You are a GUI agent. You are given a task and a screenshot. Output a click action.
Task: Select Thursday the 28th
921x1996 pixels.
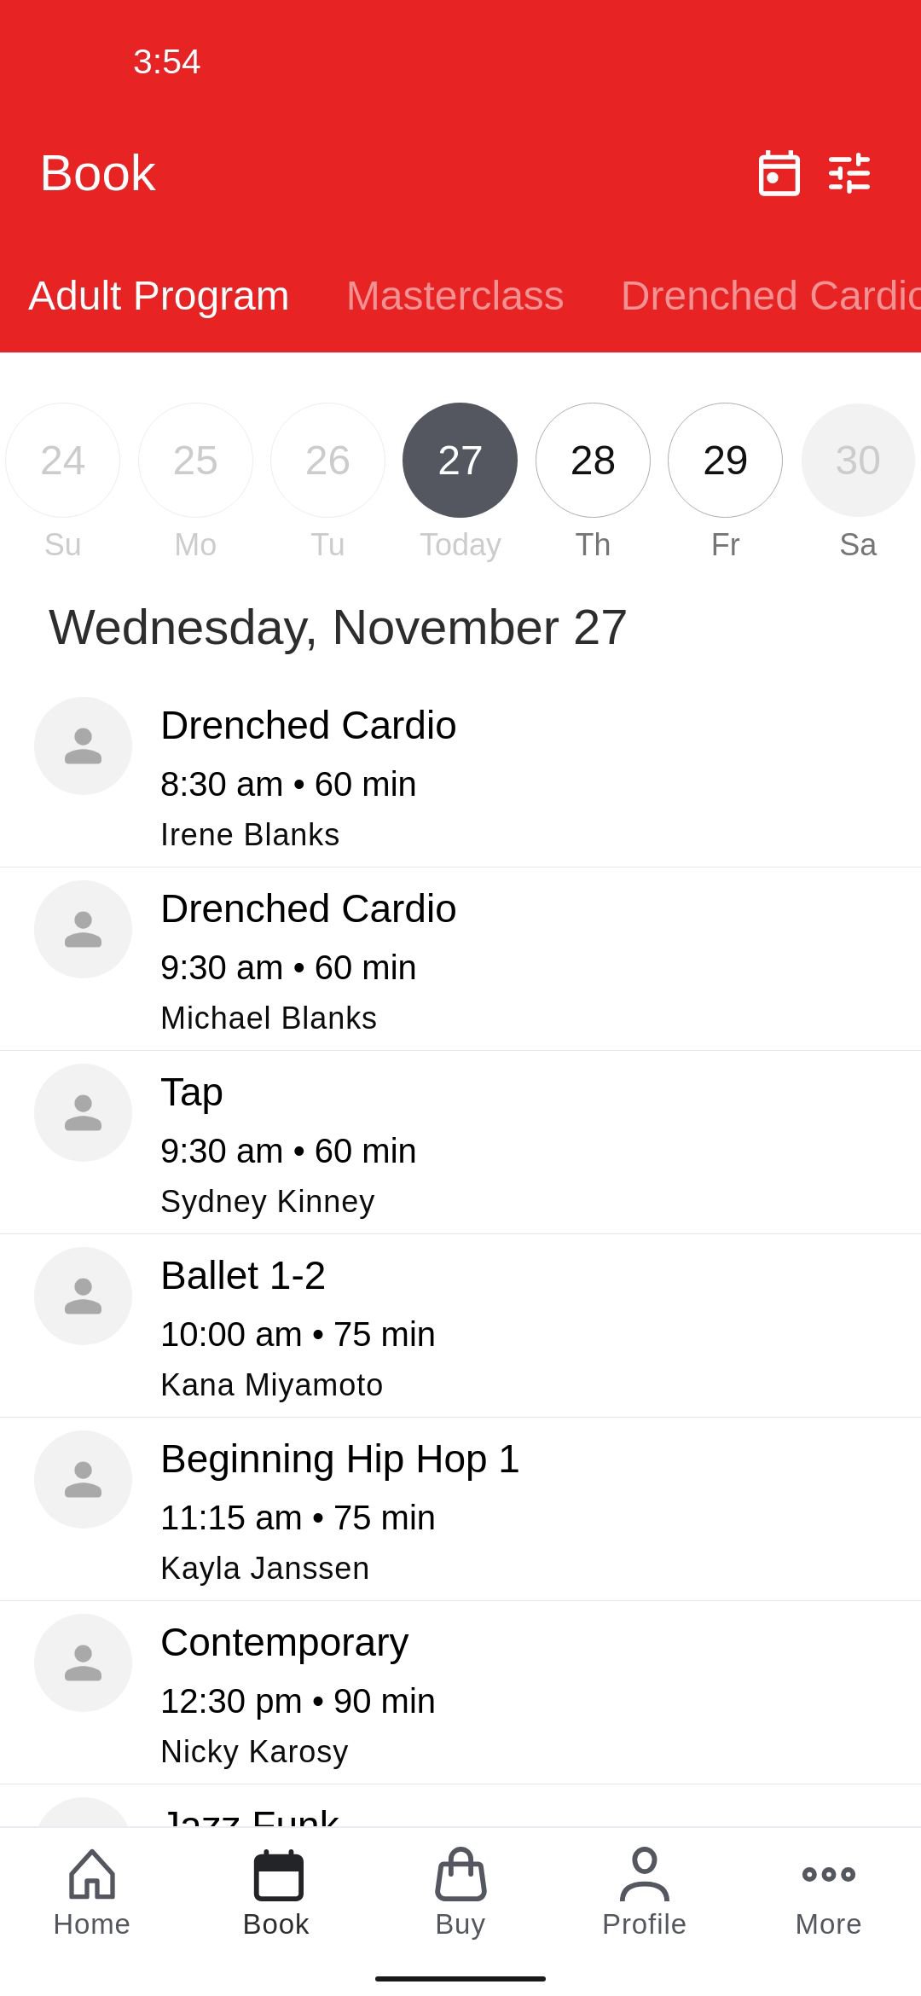point(593,461)
